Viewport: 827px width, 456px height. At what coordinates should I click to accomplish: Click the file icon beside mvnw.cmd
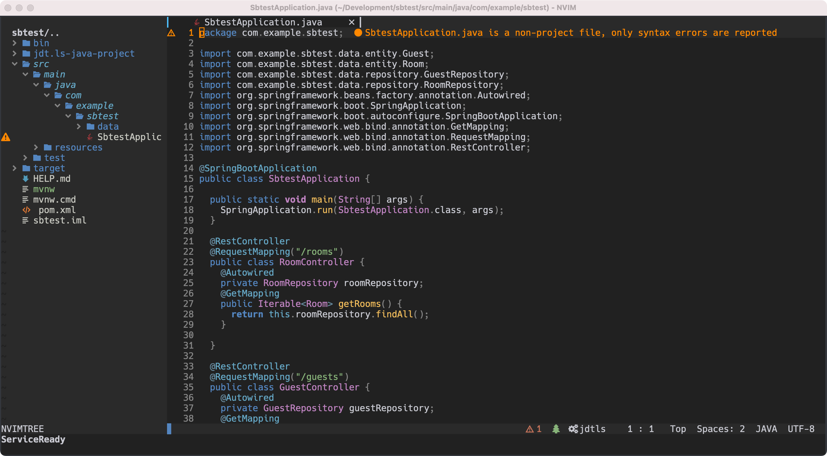coord(25,200)
